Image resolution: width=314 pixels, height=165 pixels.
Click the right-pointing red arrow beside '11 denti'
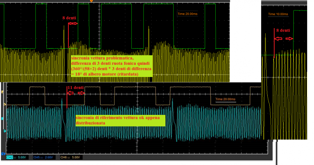coord(81,93)
